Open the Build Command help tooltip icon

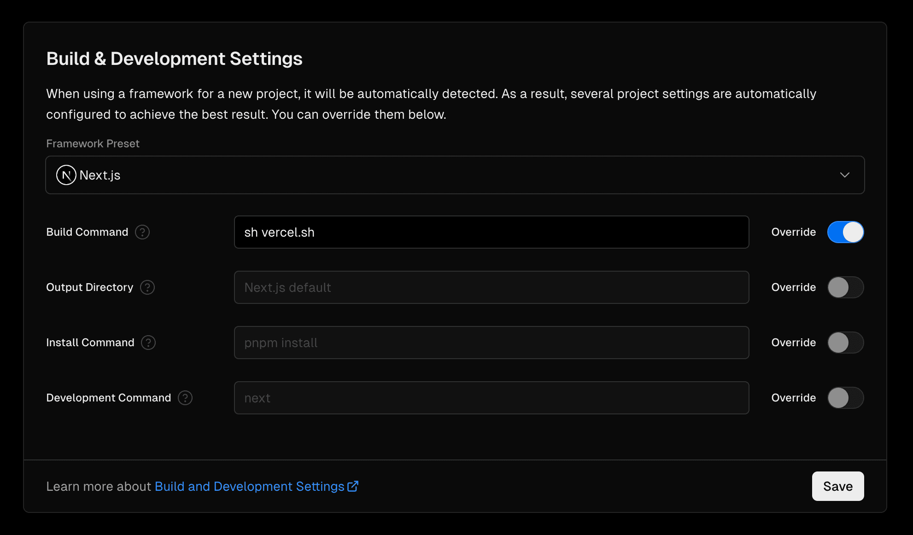coord(142,233)
